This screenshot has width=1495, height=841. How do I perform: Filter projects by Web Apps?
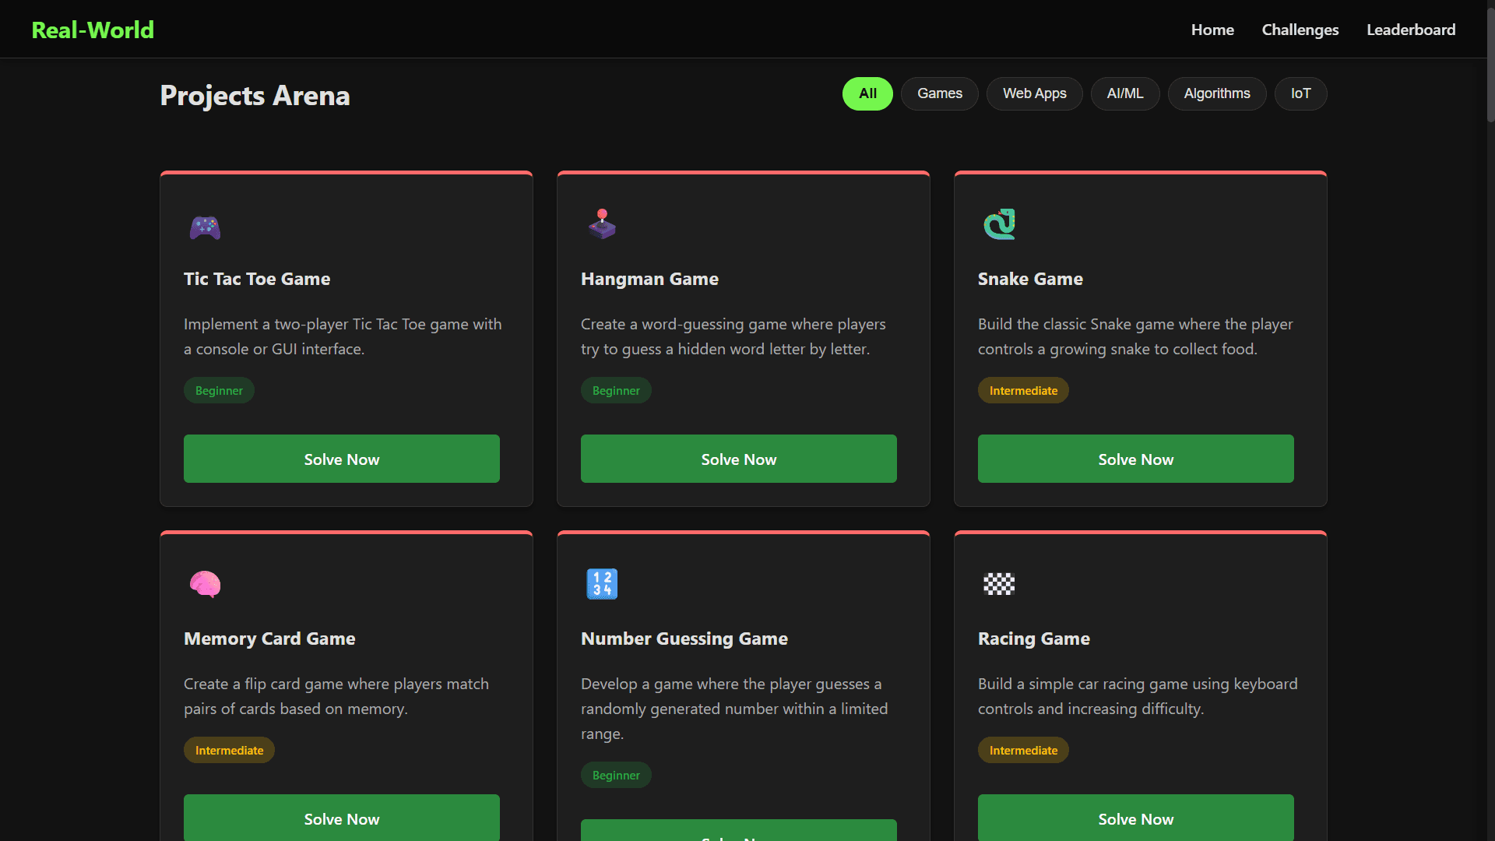(1034, 93)
